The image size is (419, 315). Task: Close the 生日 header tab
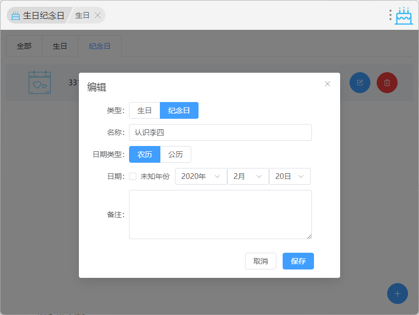coord(98,16)
